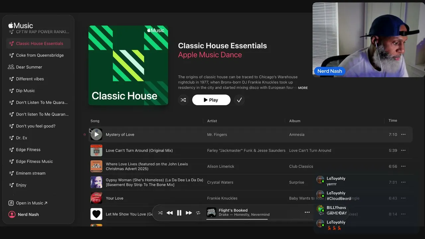The image size is (425, 239).
Task: Click the Time column header
Action: [393, 120]
